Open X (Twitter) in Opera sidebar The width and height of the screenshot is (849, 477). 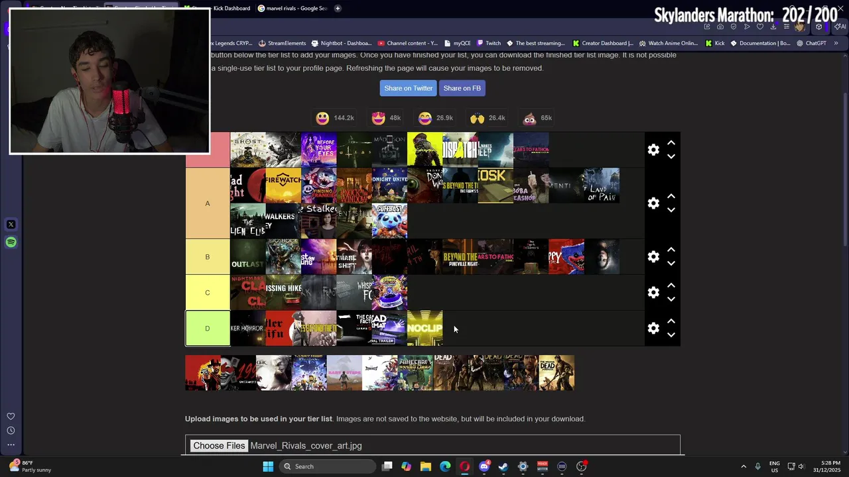[11, 225]
